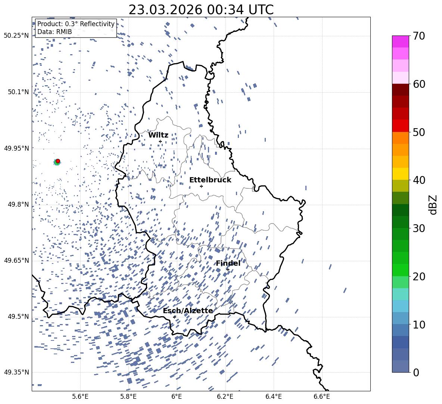This screenshot has width=442, height=404.
Task: Click the dBZ colorbar axis label
Action: [433, 204]
